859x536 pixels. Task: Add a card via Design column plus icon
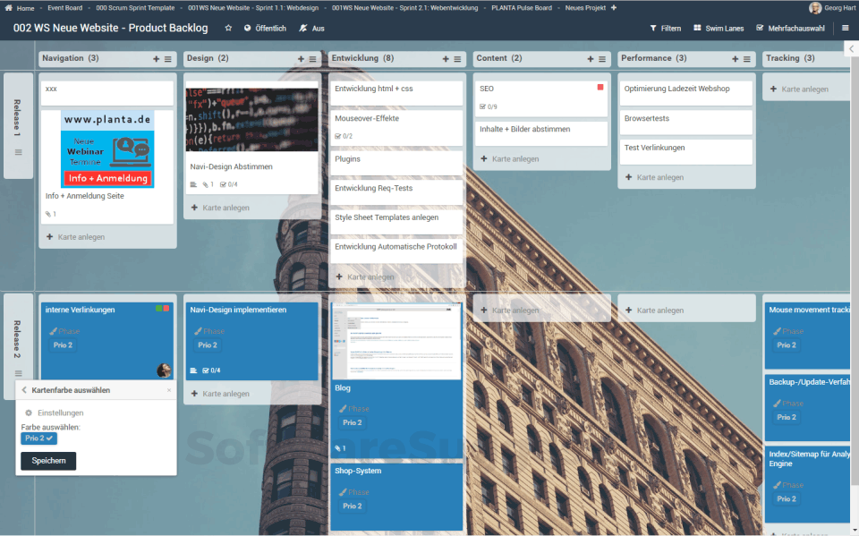(x=301, y=59)
